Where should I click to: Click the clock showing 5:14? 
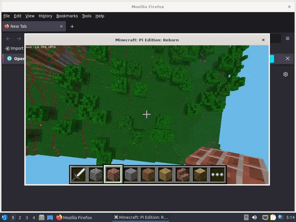pyautogui.click(x=290, y=217)
